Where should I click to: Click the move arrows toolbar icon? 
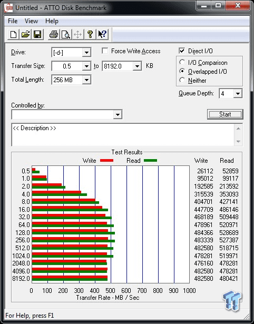[77, 35]
